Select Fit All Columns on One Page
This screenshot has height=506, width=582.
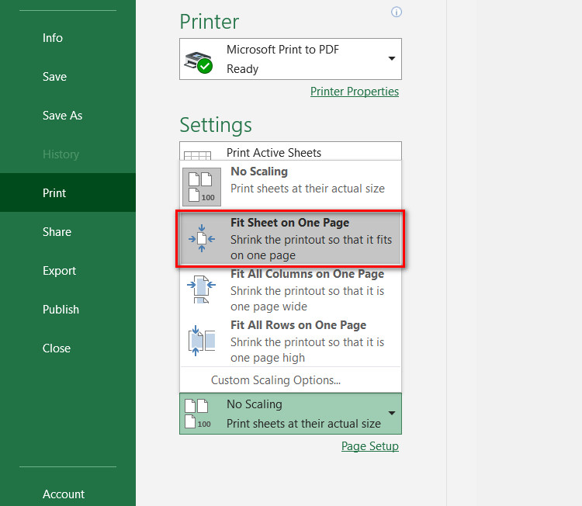click(x=290, y=290)
